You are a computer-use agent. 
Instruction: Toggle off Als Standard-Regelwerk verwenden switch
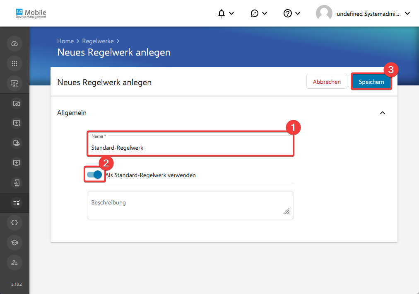[94, 175]
